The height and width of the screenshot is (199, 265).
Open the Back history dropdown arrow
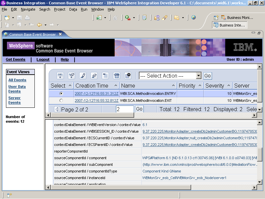click(45, 25)
